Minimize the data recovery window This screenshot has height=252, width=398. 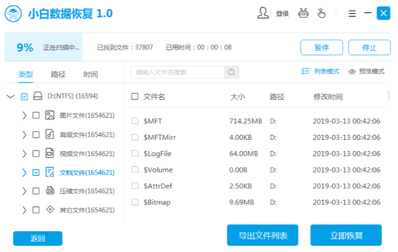(x=368, y=13)
